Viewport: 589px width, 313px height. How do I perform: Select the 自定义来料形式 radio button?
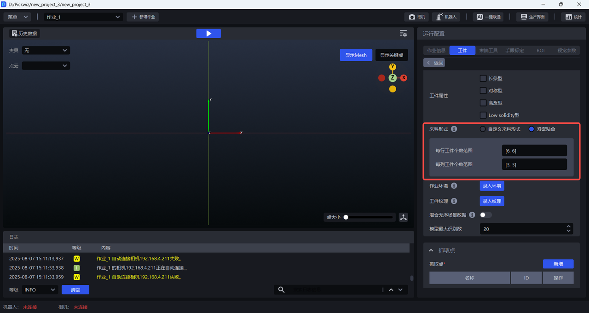coord(483,129)
